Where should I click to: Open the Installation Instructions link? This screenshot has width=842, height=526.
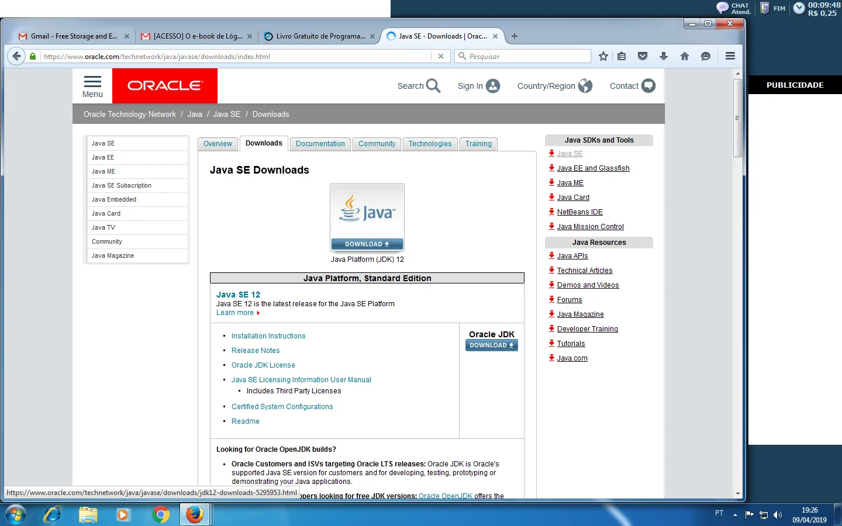coord(268,336)
